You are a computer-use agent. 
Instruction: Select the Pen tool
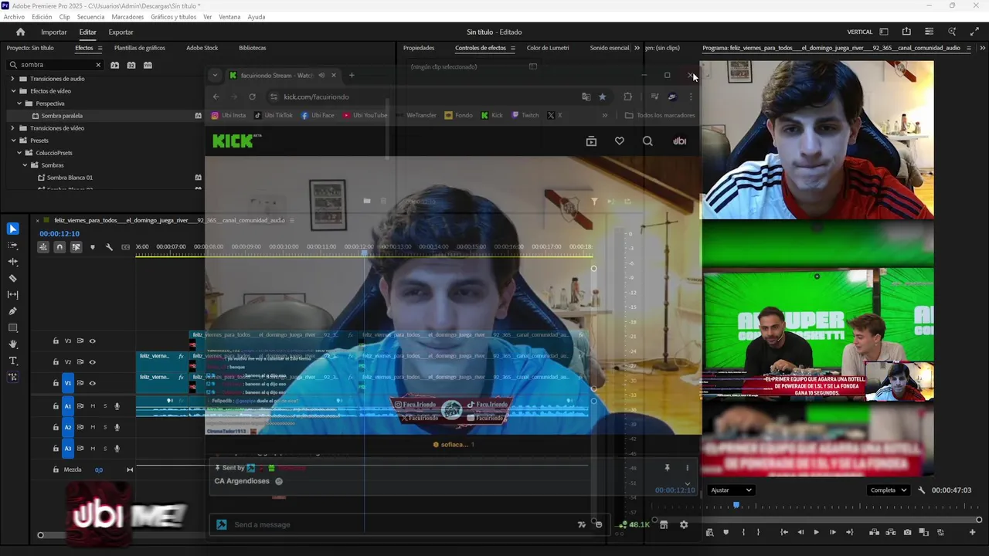13,311
